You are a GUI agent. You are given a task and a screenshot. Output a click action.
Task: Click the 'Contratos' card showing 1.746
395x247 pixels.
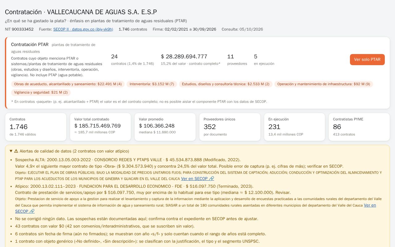point(36,127)
